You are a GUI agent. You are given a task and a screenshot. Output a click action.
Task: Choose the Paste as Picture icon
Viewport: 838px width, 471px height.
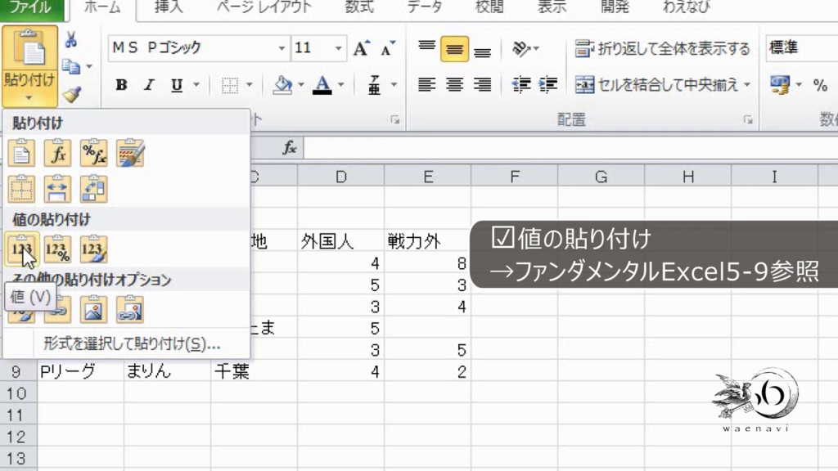pyautogui.click(x=94, y=310)
